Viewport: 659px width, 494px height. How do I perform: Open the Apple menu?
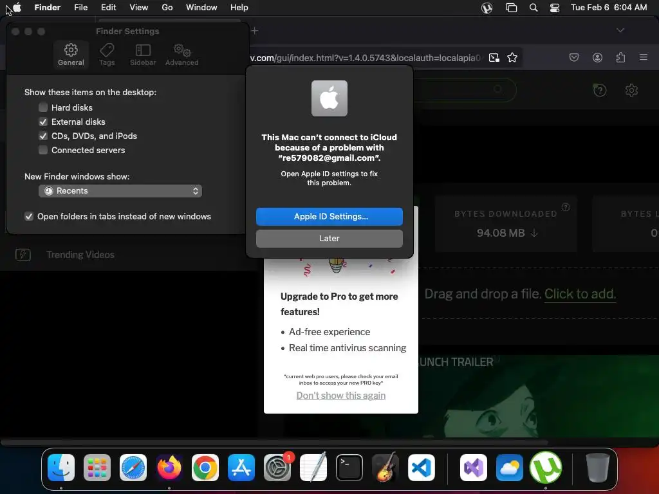(17, 8)
